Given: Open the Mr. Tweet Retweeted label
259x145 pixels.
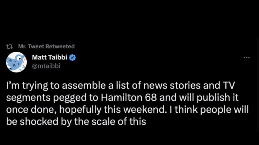Looking at the screenshot, I should (46, 47).
